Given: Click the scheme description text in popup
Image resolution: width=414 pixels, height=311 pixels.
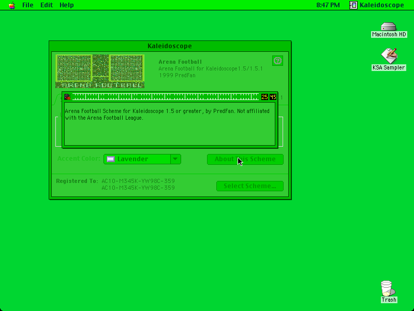Looking at the screenshot, I should [167, 114].
